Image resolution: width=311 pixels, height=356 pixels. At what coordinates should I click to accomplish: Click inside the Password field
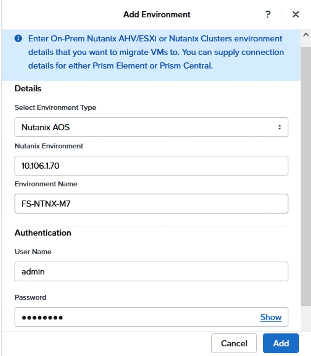(x=124, y=317)
